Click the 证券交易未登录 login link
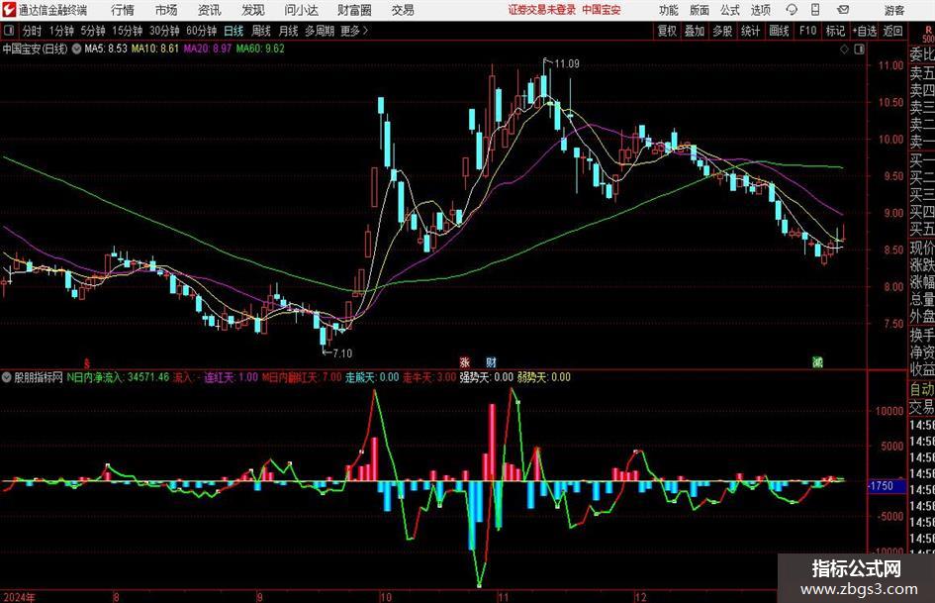This screenshot has height=603, width=935. point(542,10)
